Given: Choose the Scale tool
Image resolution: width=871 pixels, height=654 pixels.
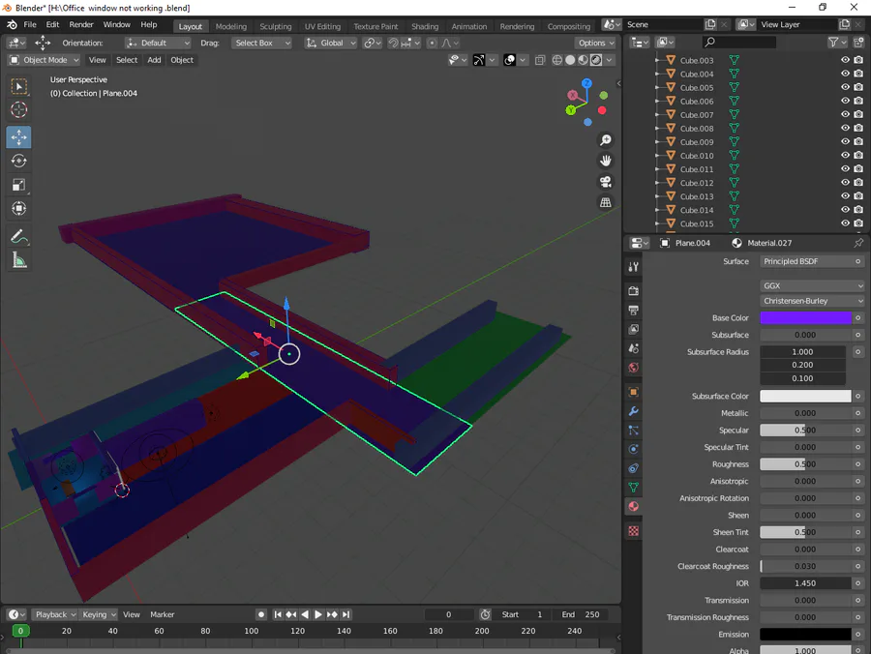Looking at the screenshot, I should pyautogui.click(x=19, y=185).
